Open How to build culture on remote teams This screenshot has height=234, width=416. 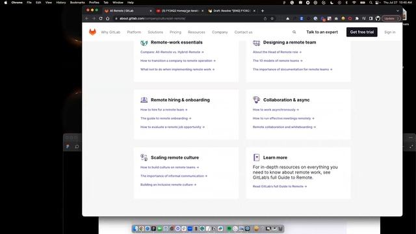coord(170,168)
